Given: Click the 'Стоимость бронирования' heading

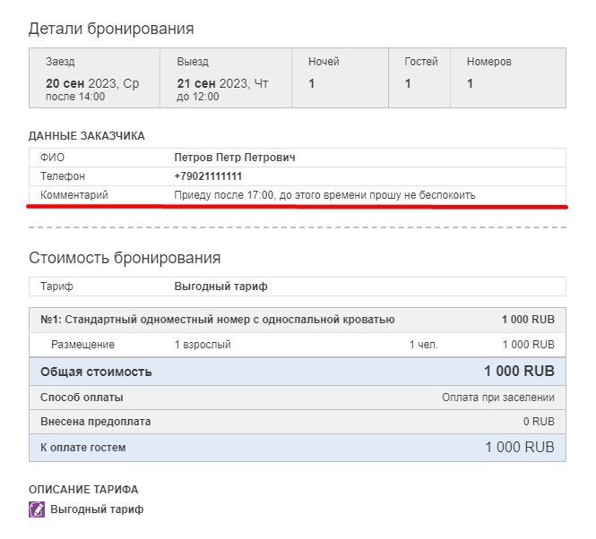Looking at the screenshot, I should pos(125,258).
